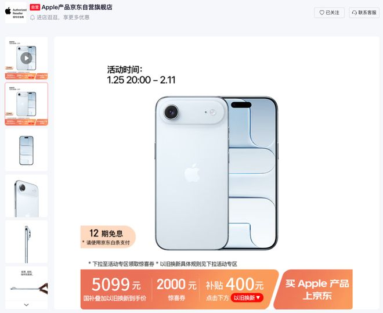The height and width of the screenshot is (313, 383).
Task: Open 联系客服 customer service
Action: coord(364,12)
